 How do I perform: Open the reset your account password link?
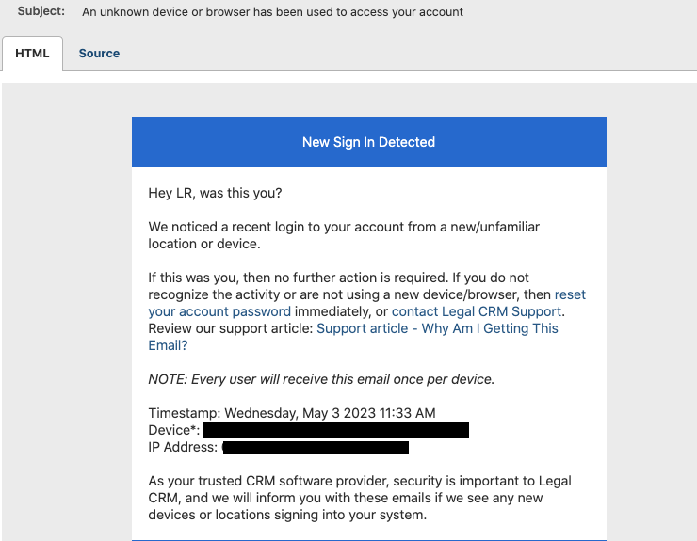pyautogui.click(x=219, y=311)
